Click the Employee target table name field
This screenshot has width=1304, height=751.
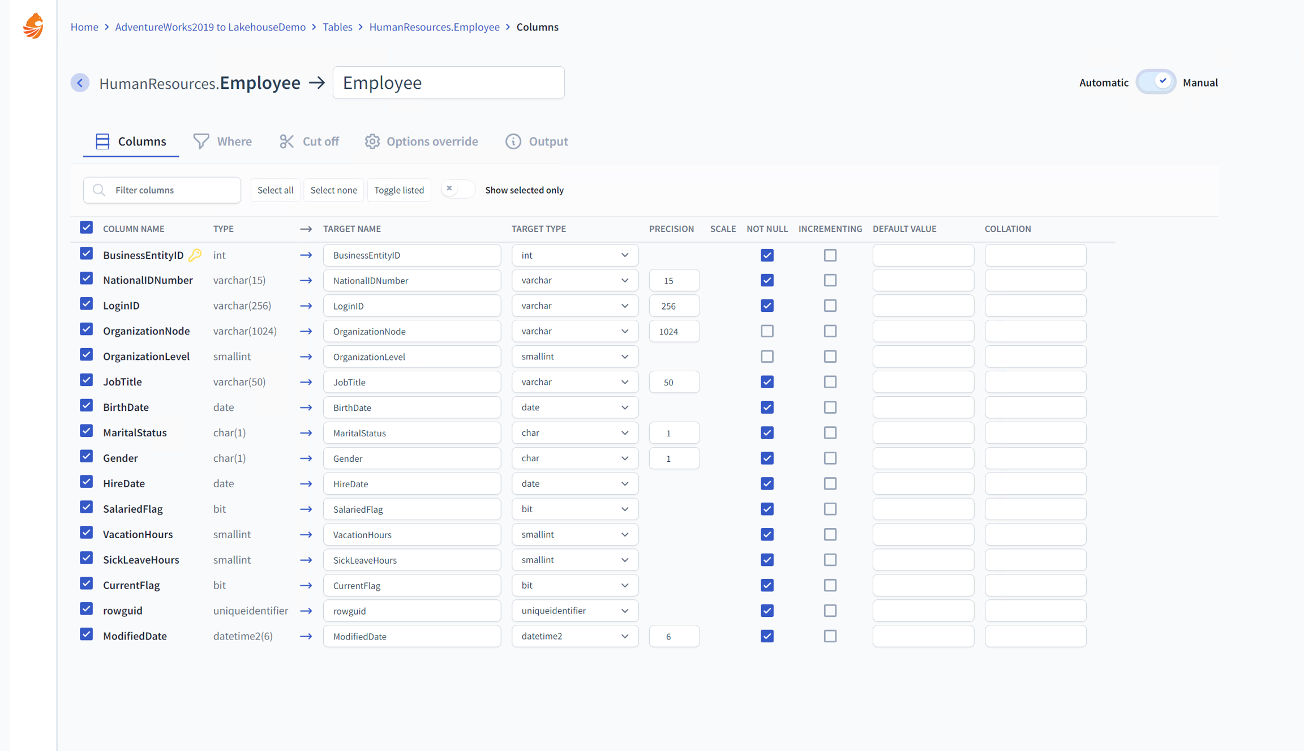[x=448, y=83]
